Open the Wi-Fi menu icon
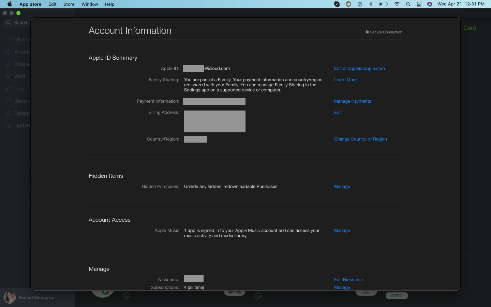Image resolution: width=491 pixels, height=307 pixels. click(x=397, y=4)
